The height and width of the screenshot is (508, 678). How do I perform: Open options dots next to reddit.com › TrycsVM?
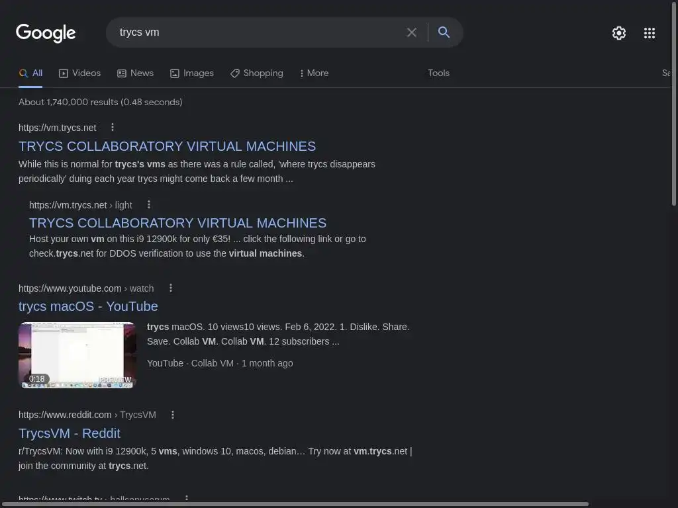tap(173, 415)
